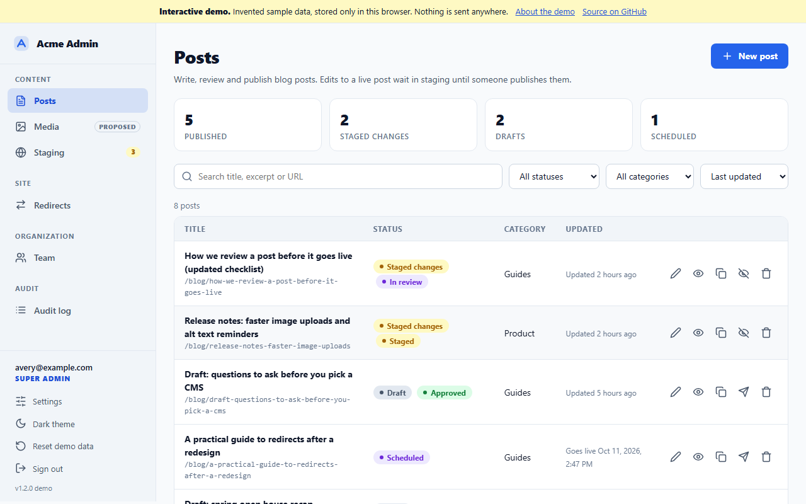Duplicate the 'How we review a post' post

pyautogui.click(x=721, y=273)
